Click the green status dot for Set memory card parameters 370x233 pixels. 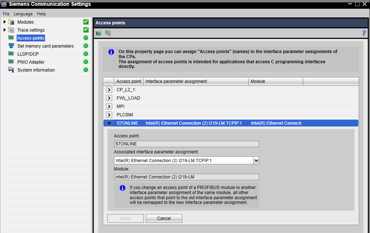[x=86, y=46]
